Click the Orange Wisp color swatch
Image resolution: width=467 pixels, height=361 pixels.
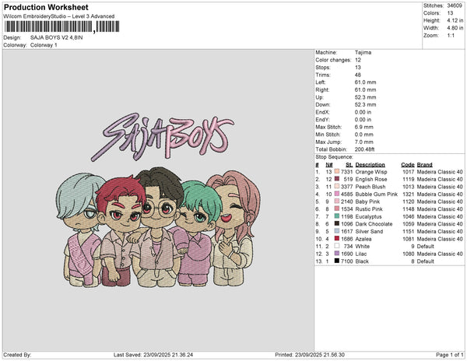click(337, 171)
